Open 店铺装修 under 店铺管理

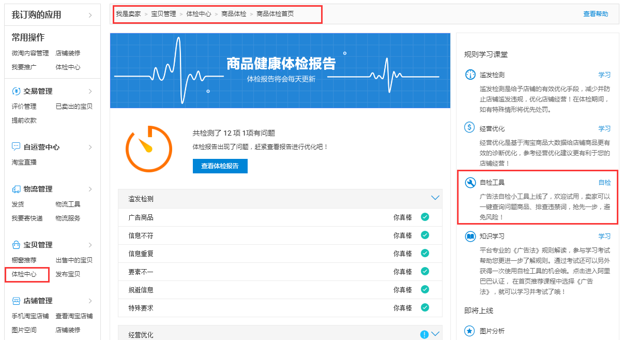68,330
